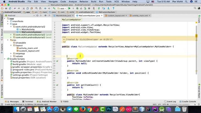Click the Make Project hammer icon

(x=54, y=8)
